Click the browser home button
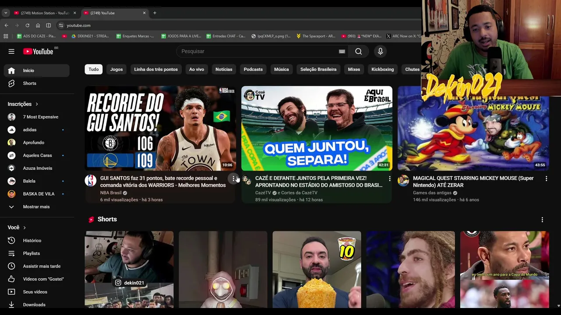 coord(38,25)
